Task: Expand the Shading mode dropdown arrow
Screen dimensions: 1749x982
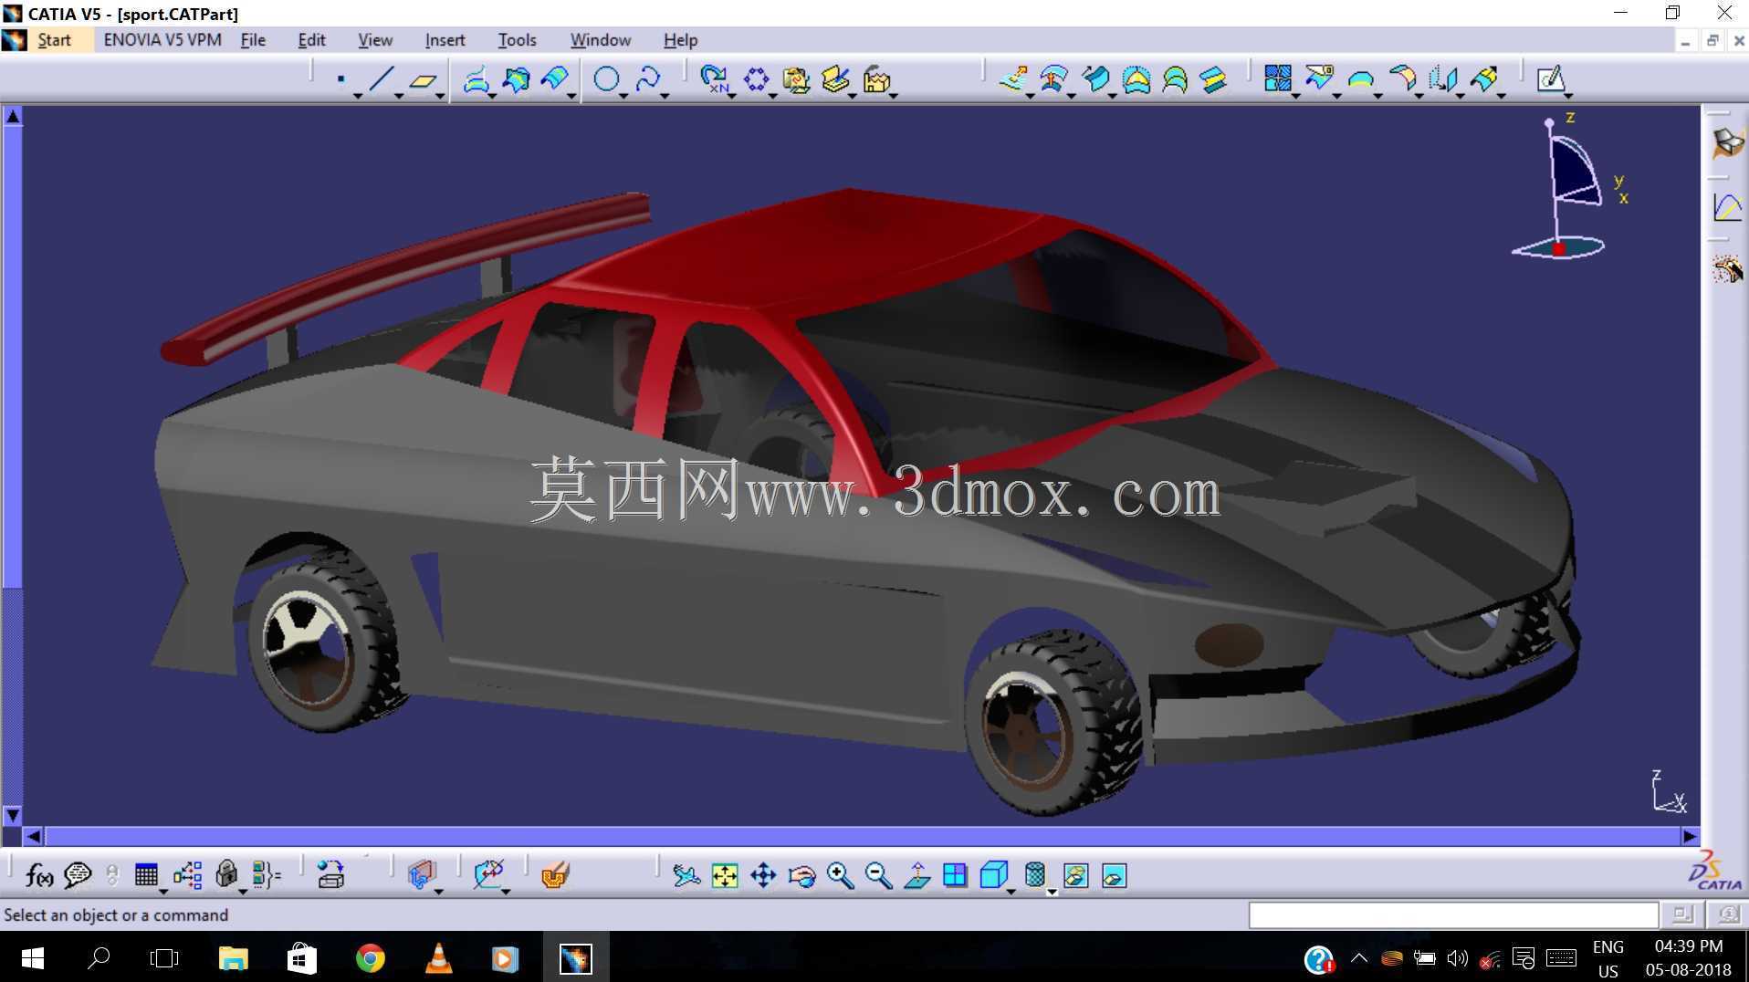Action: click(x=1052, y=892)
